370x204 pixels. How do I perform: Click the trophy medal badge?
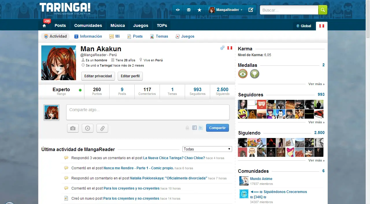tap(255, 74)
